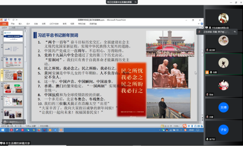Close the slide thumbnail pane
243x146 pixels.
coord(24,28)
